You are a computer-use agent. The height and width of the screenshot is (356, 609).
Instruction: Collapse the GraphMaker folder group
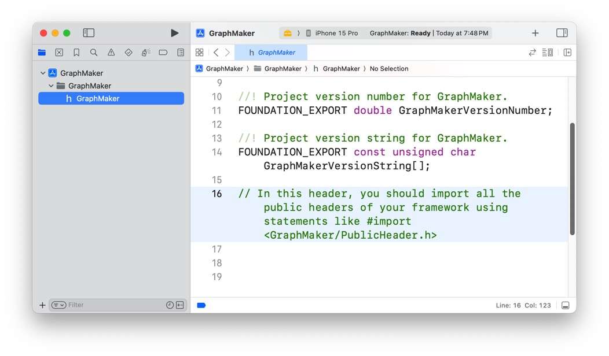click(51, 86)
